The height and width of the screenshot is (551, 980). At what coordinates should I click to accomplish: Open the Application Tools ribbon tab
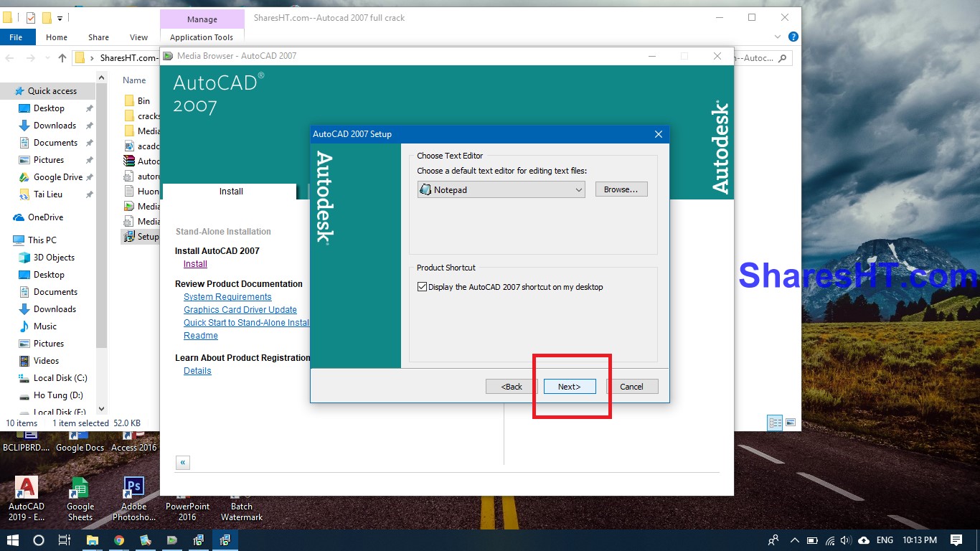click(x=202, y=37)
